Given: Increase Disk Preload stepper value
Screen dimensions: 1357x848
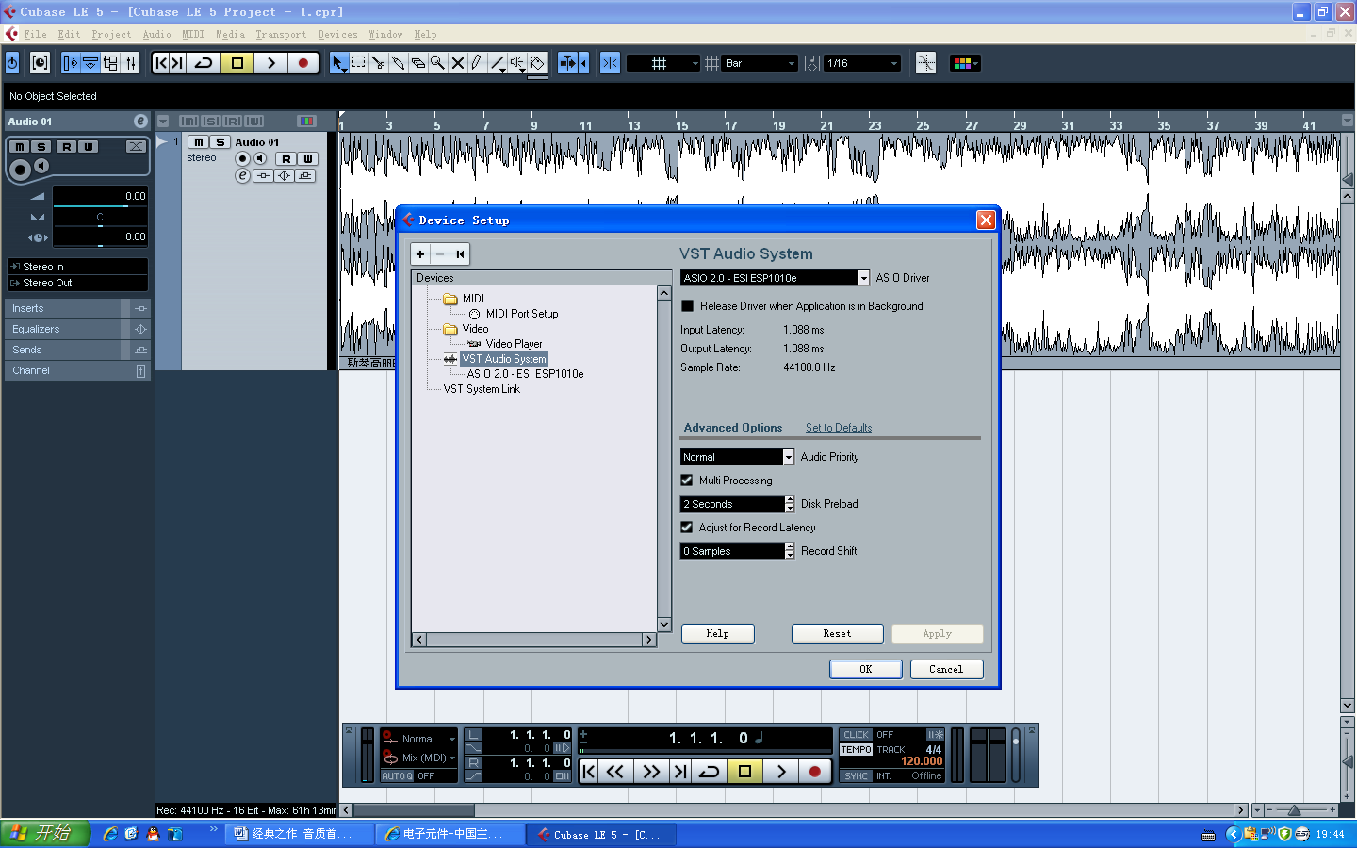Looking at the screenshot, I should [x=790, y=500].
